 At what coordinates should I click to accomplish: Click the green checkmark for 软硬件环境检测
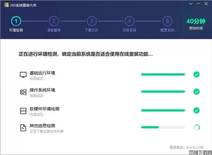196,110
